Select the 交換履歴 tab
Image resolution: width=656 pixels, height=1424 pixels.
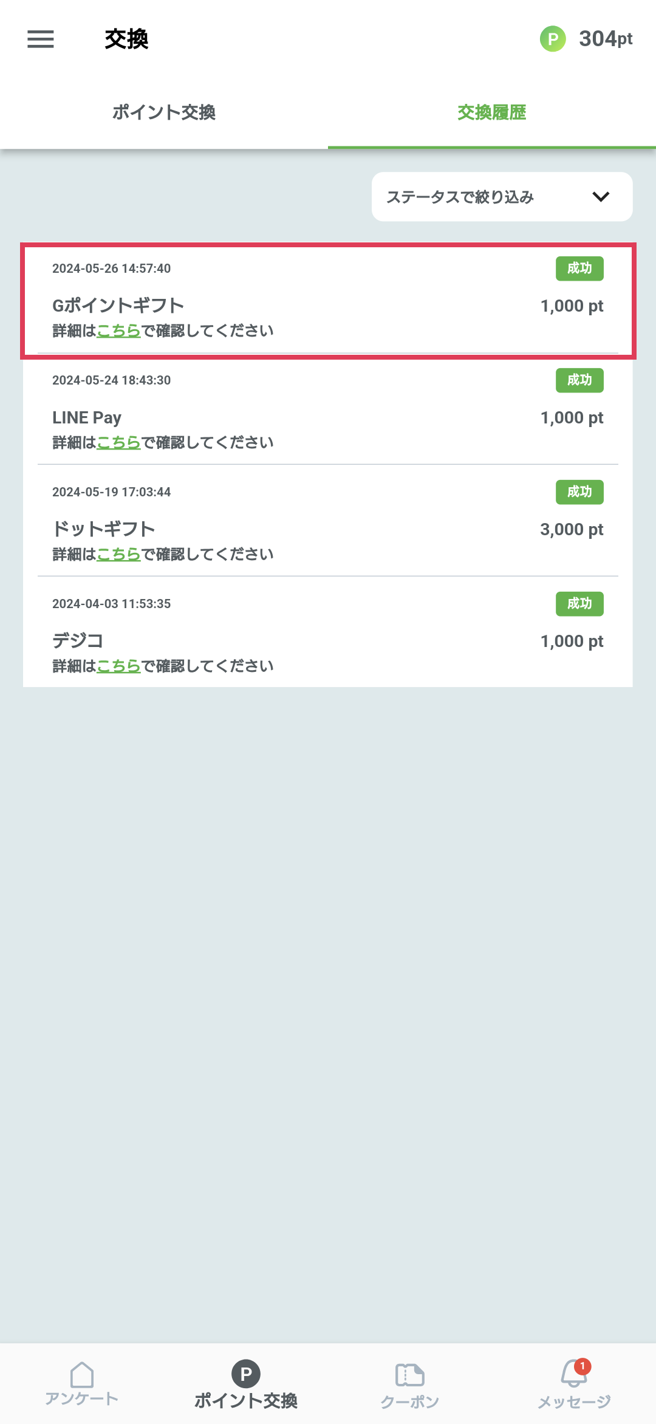pyautogui.click(x=492, y=112)
